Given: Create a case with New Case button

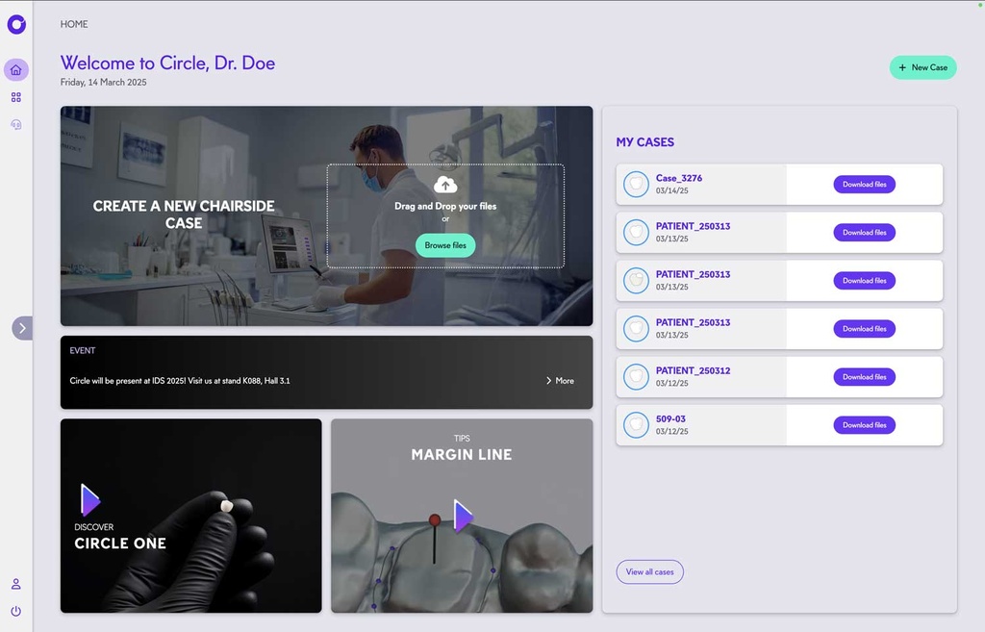Looking at the screenshot, I should click(x=922, y=67).
